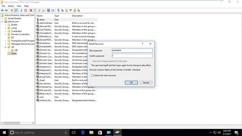The height and width of the screenshot is (136, 242).
Task: Toggle the Show/Hide Console Tree toolbar icon
Action: [16, 10]
